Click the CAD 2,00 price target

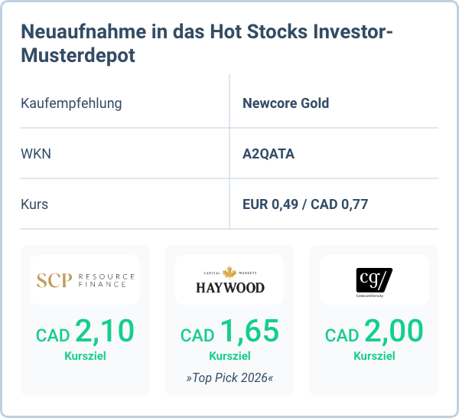[x=374, y=332]
